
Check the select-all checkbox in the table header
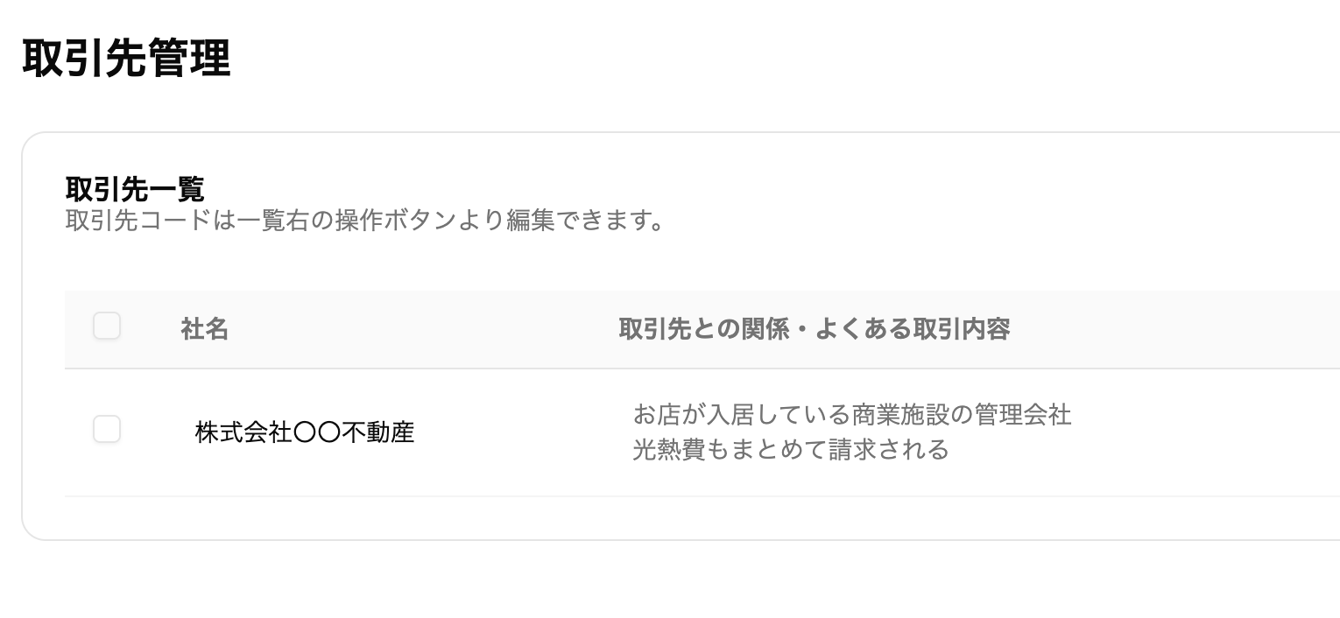coord(106,326)
